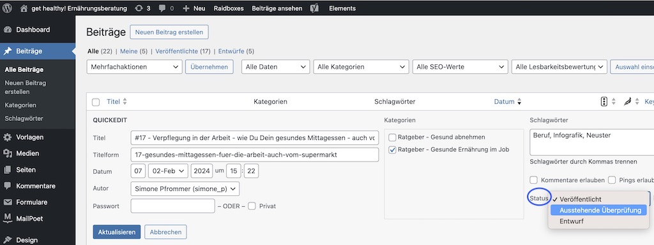Check Ratgeber - Gesund abnehmen category
654x245 pixels.
392,137
